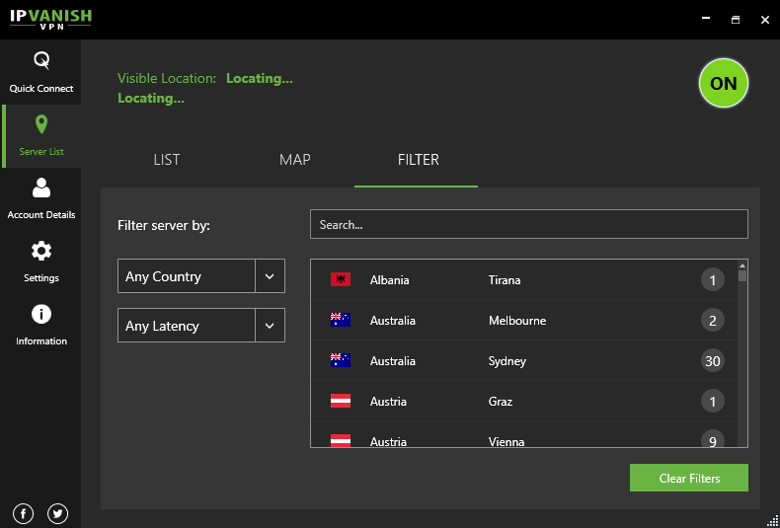This screenshot has height=528, width=780.
Task: Toggle the green ON connection button
Action: pos(724,84)
